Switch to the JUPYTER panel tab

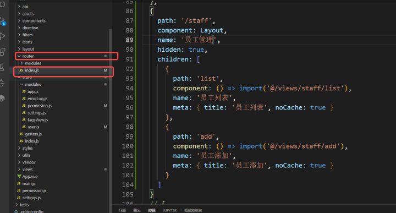click(170, 210)
